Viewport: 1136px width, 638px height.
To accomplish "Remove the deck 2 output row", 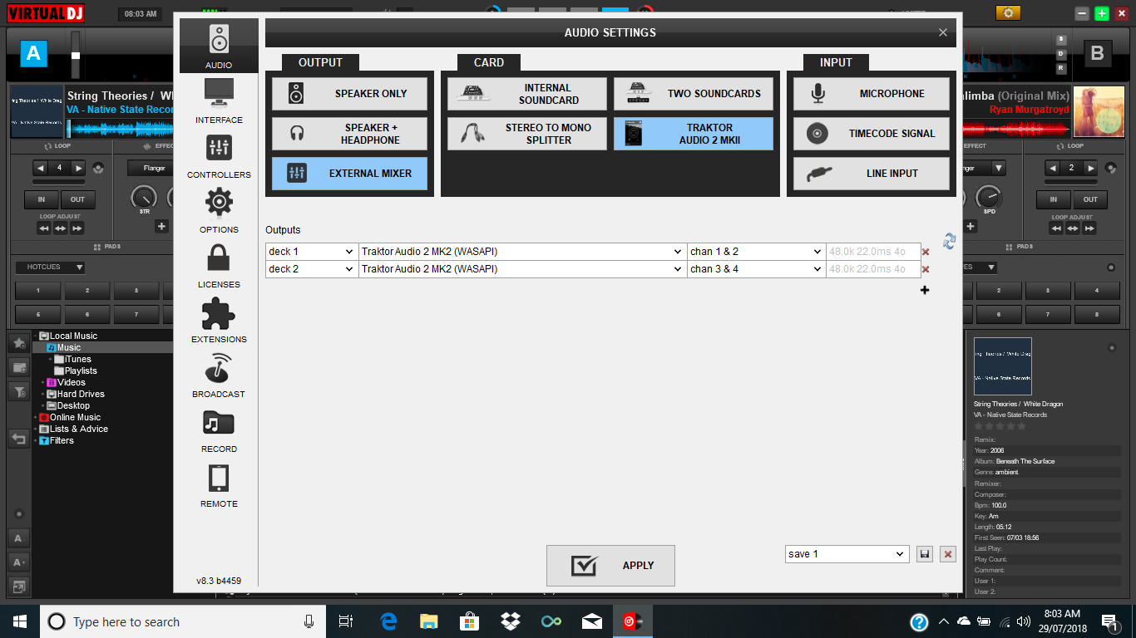I will pos(926,269).
